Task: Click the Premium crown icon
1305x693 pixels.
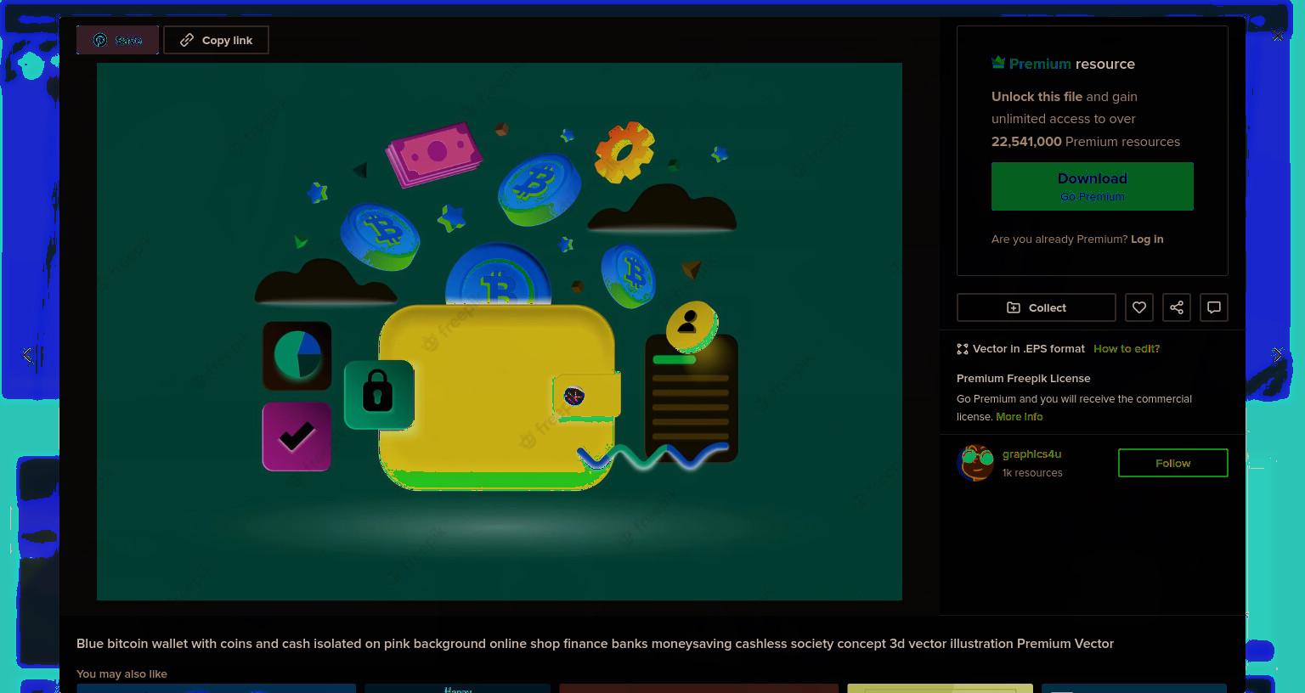Action: click(x=998, y=63)
